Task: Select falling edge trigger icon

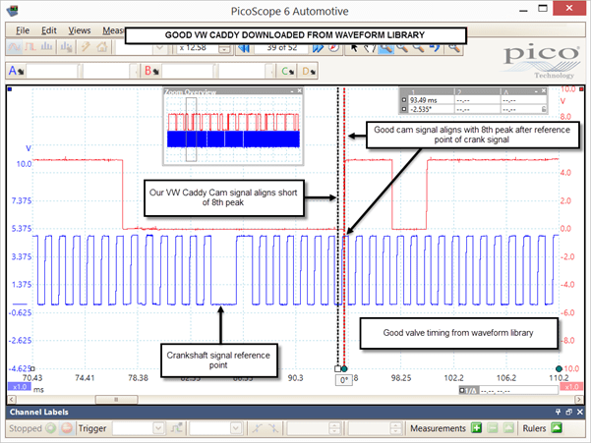Action: (x=273, y=428)
